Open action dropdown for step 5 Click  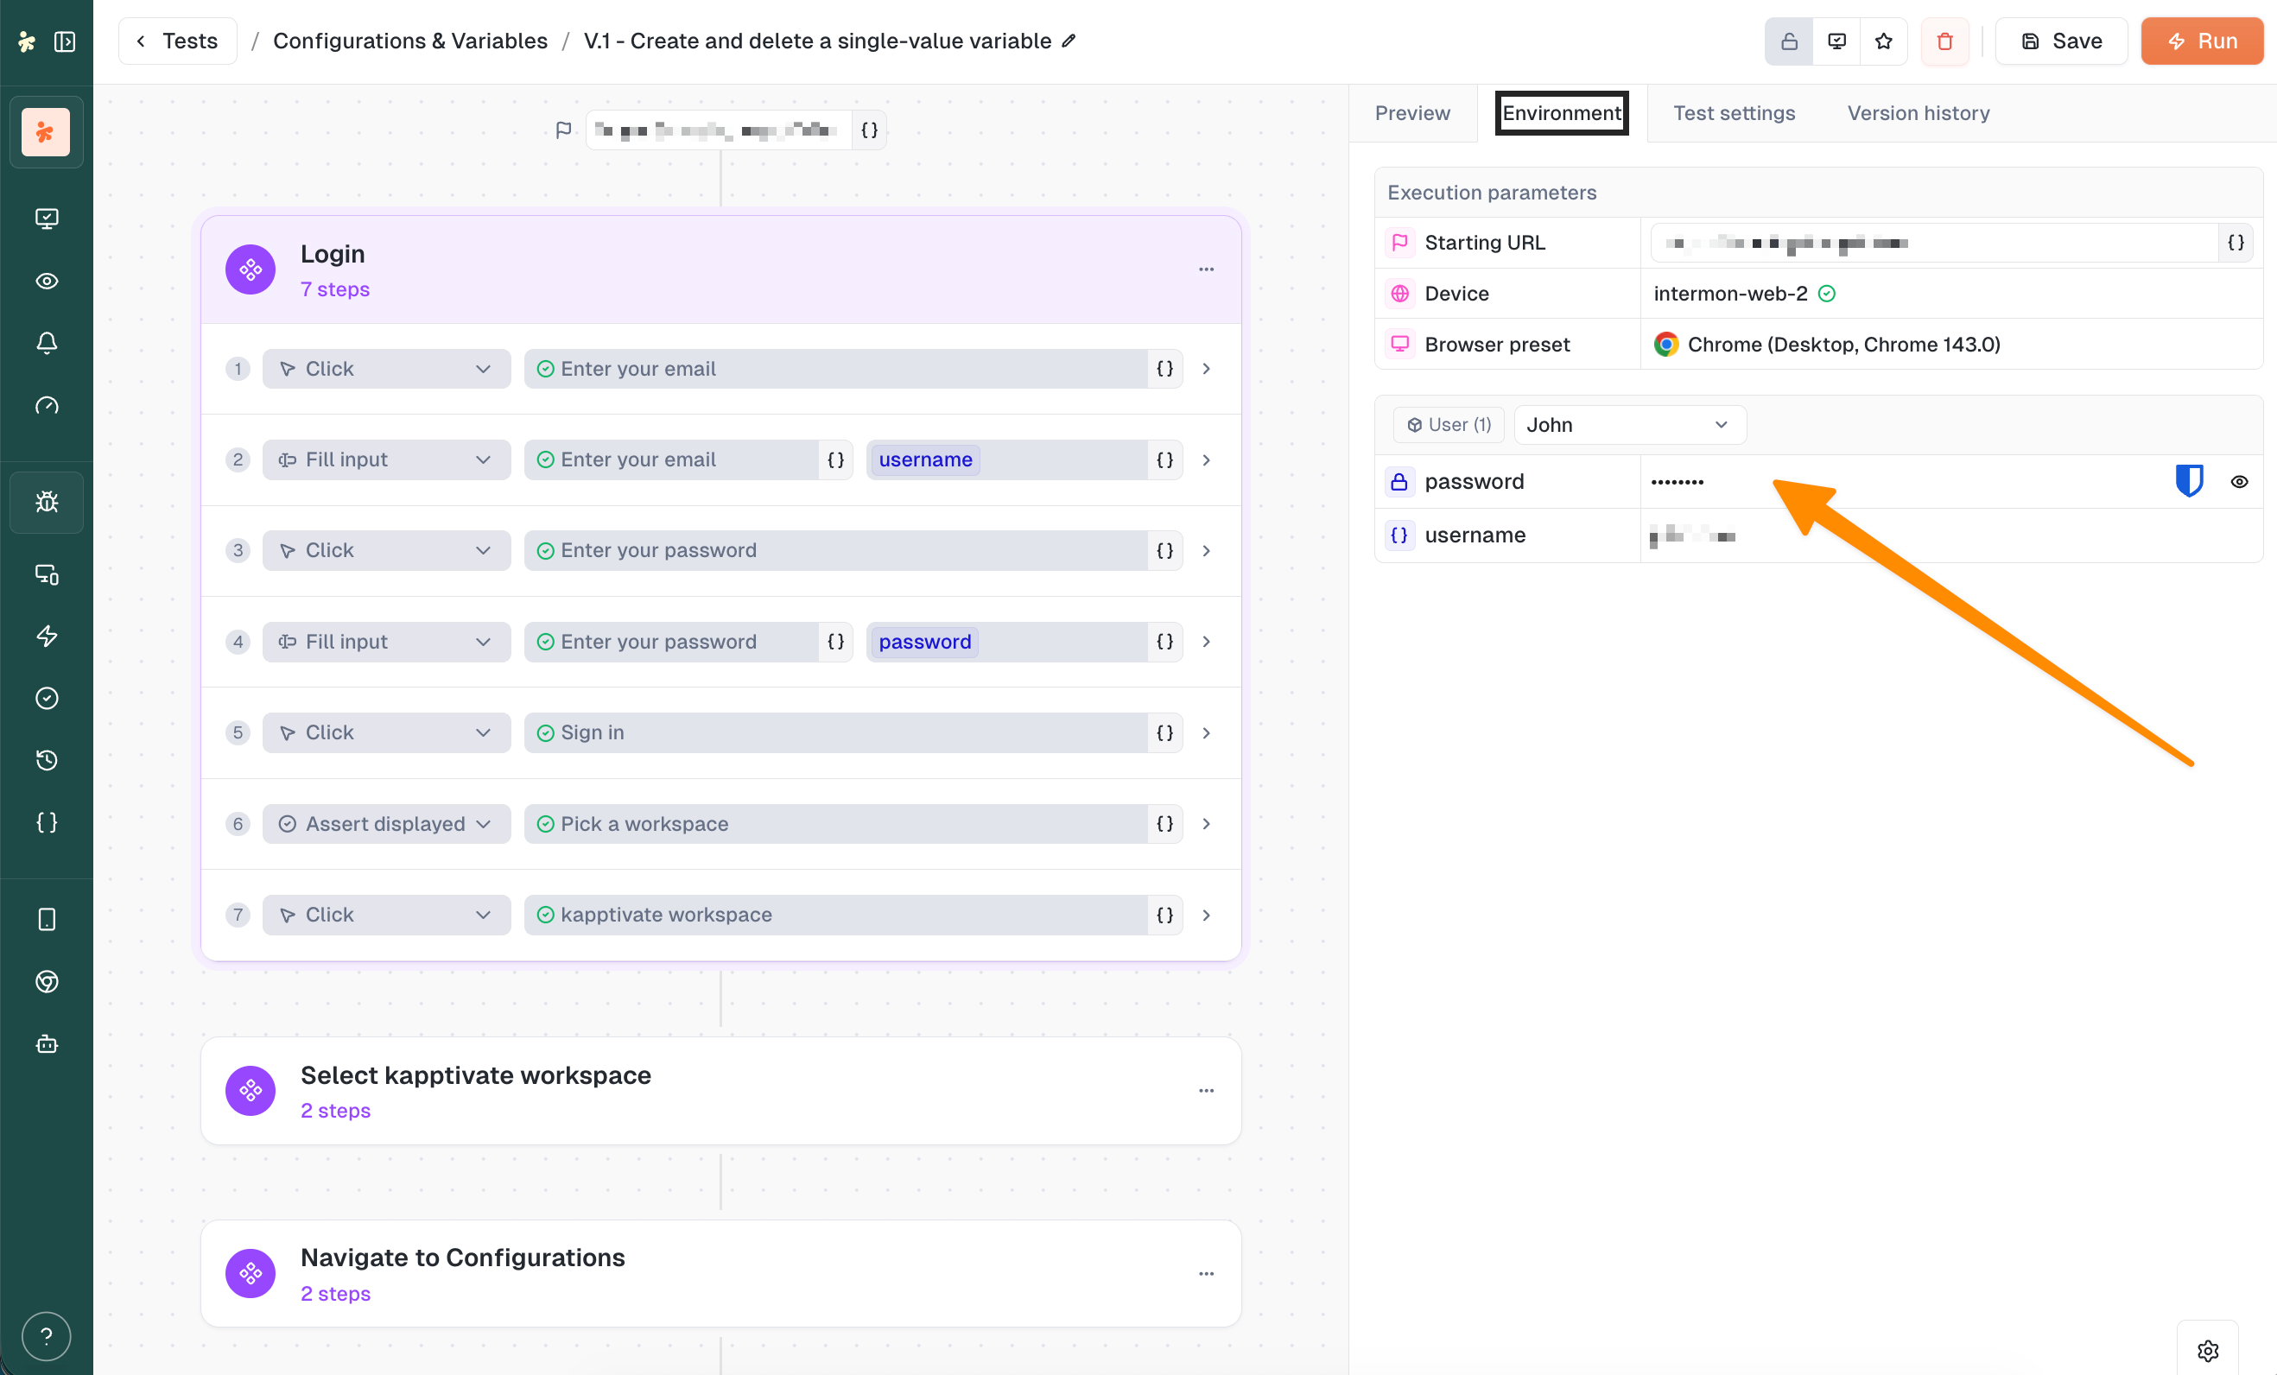(386, 732)
